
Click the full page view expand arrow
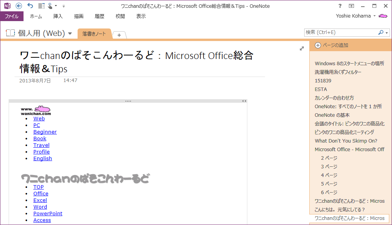[x=302, y=48]
